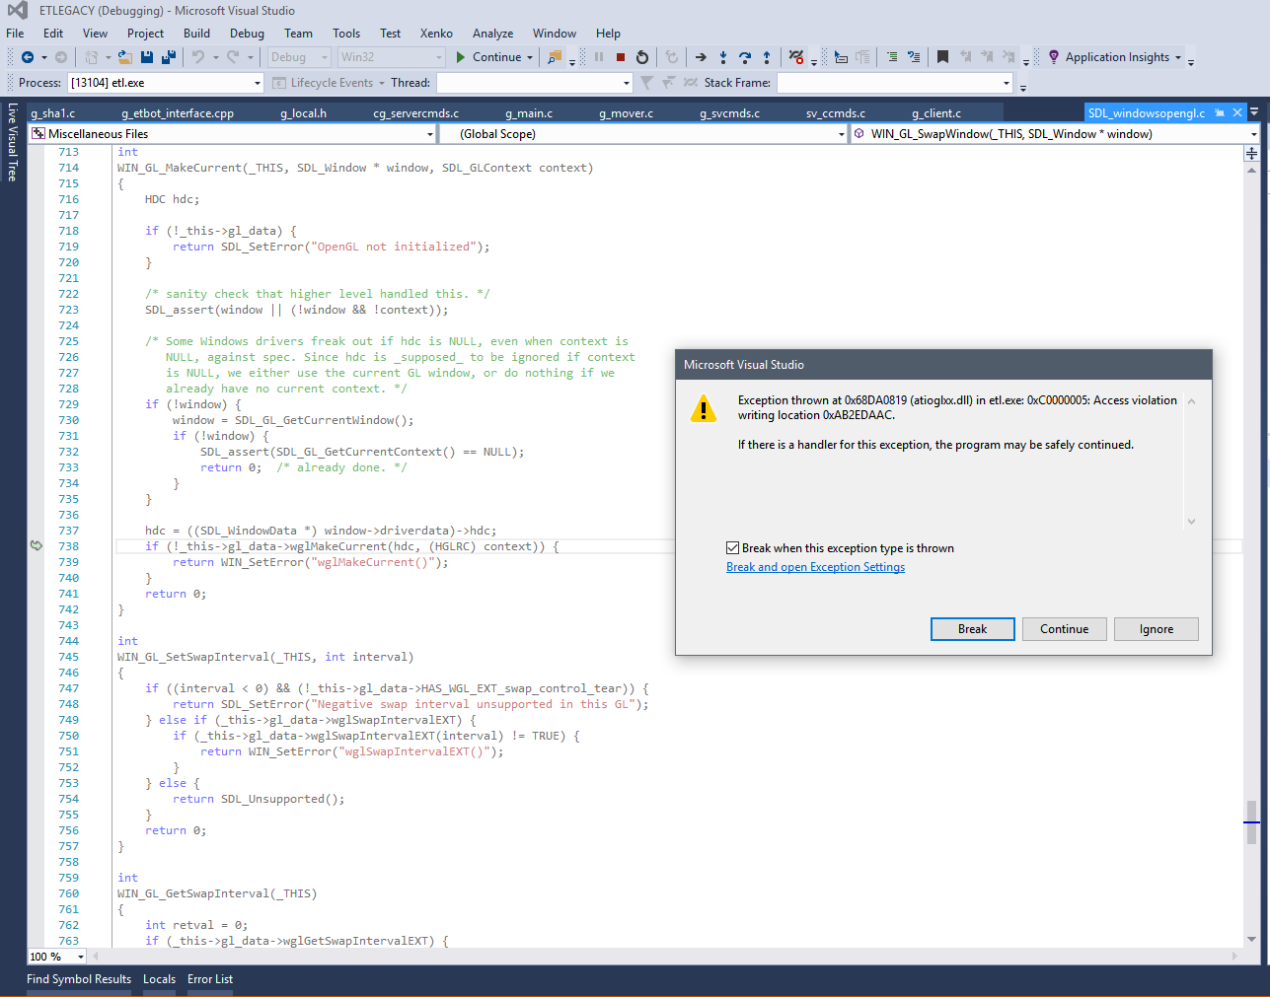1270x997 pixels.
Task: Open the tab overflow list dropdown
Action: coord(1255,112)
